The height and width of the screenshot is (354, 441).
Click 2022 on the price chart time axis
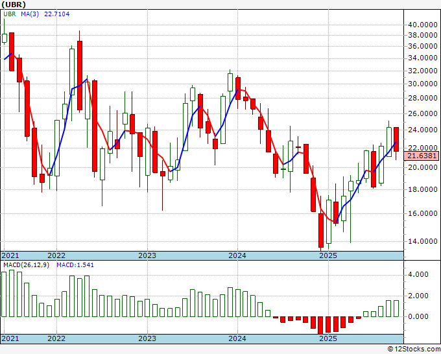coord(56,255)
